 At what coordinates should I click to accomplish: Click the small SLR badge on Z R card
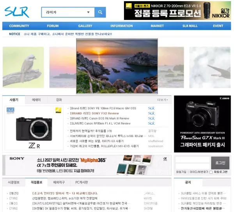(x=10, y=110)
